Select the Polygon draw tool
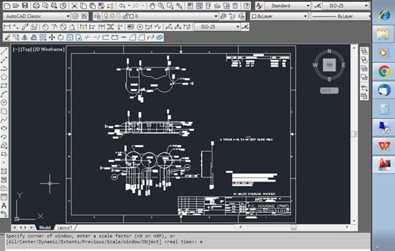This screenshot has width=395, height=251. click(4, 77)
